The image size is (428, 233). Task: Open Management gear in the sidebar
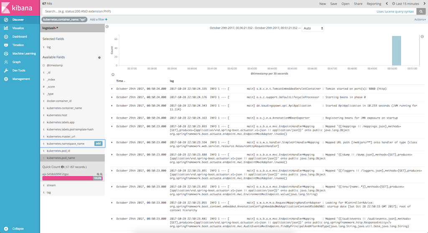(x=6, y=79)
